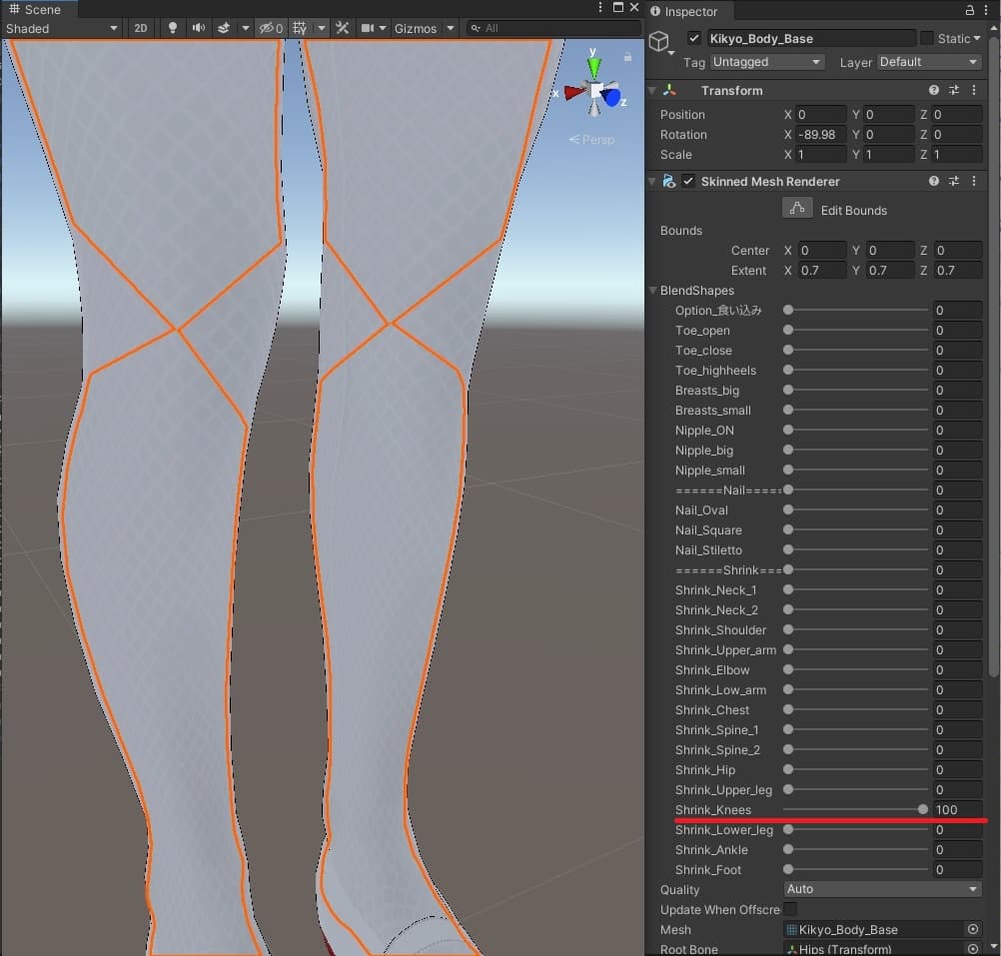Switch to the Scene tab
This screenshot has width=1001, height=956.
pos(36,10)
